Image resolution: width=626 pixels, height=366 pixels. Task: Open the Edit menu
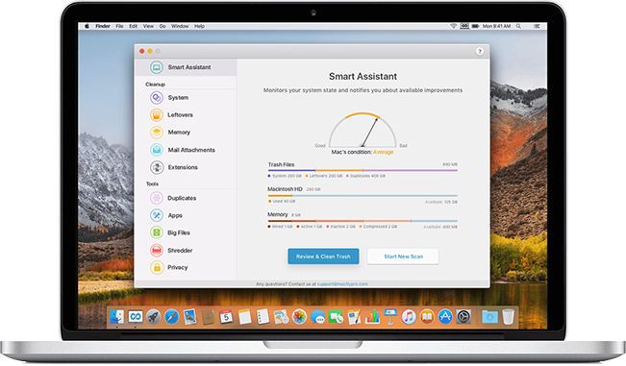coord(133,26)
